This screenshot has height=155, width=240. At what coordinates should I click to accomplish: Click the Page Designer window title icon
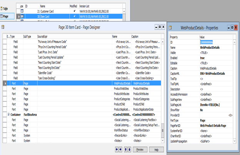pyautogui.click(x=3, y=27)
